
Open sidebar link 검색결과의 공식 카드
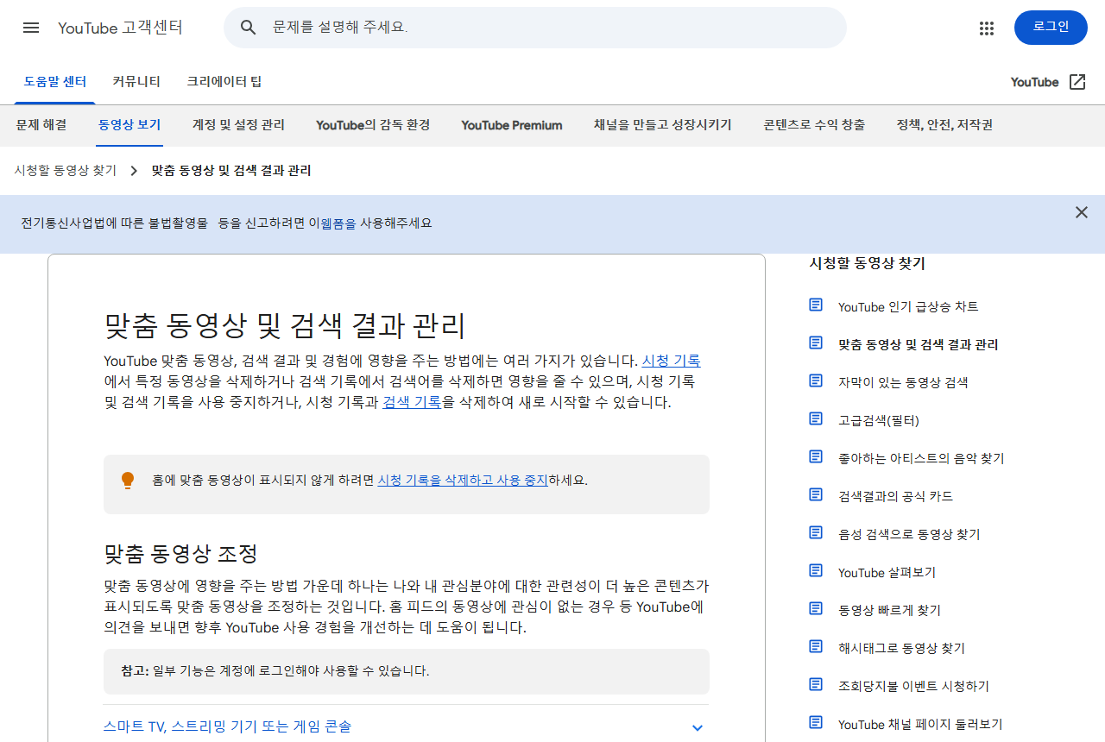895,496
